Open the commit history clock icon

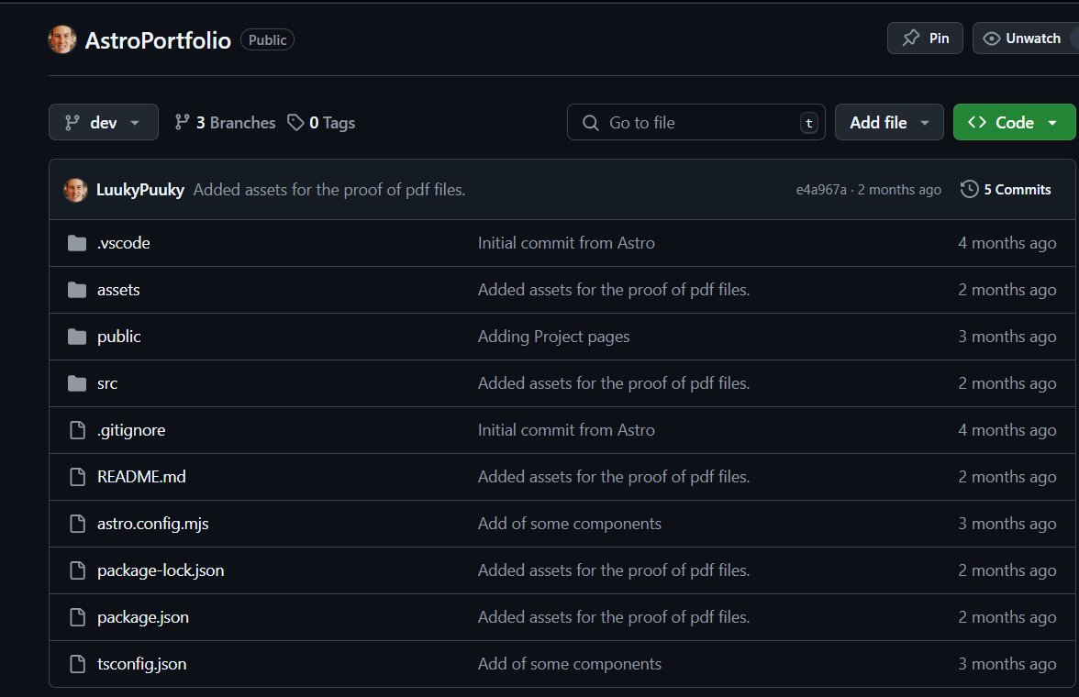[x=969, y=190]
